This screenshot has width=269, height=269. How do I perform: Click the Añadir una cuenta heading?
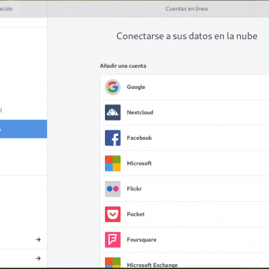click(x=123, y=66)
